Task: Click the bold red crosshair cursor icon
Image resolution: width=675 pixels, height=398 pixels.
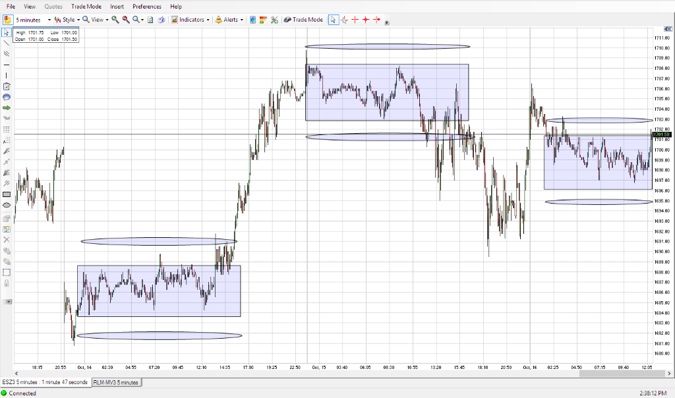Action: (366, 20)
